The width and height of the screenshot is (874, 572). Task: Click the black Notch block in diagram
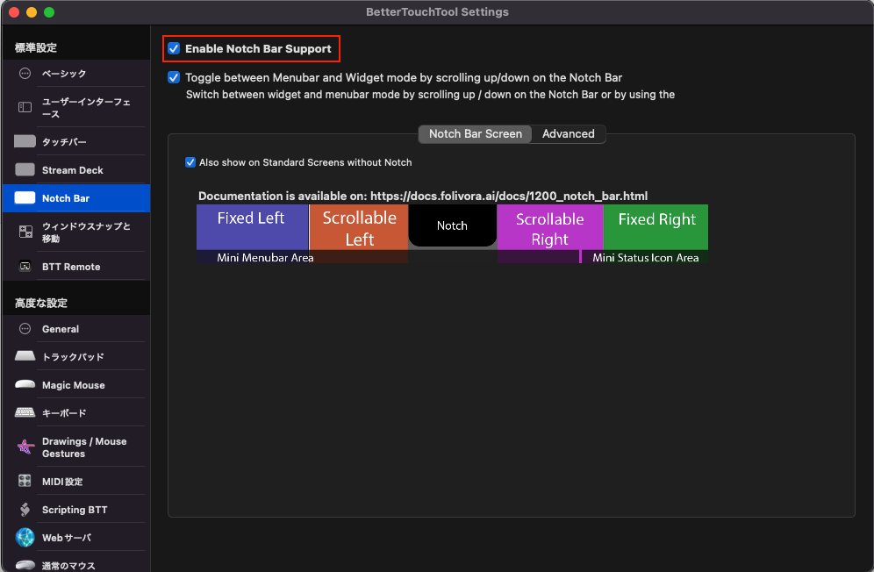pos(453,225)
